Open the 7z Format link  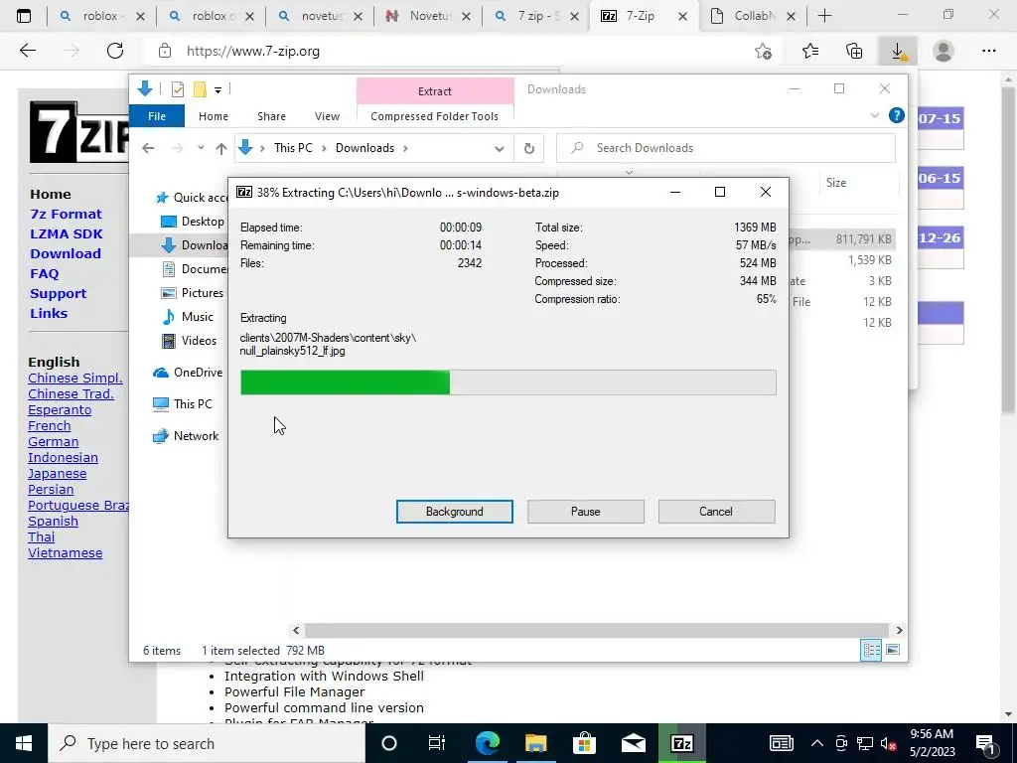[x=67, y=215]
